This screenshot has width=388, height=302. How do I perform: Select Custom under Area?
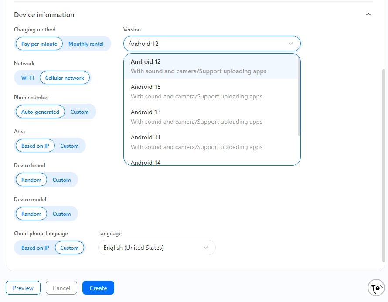point(69,146)
